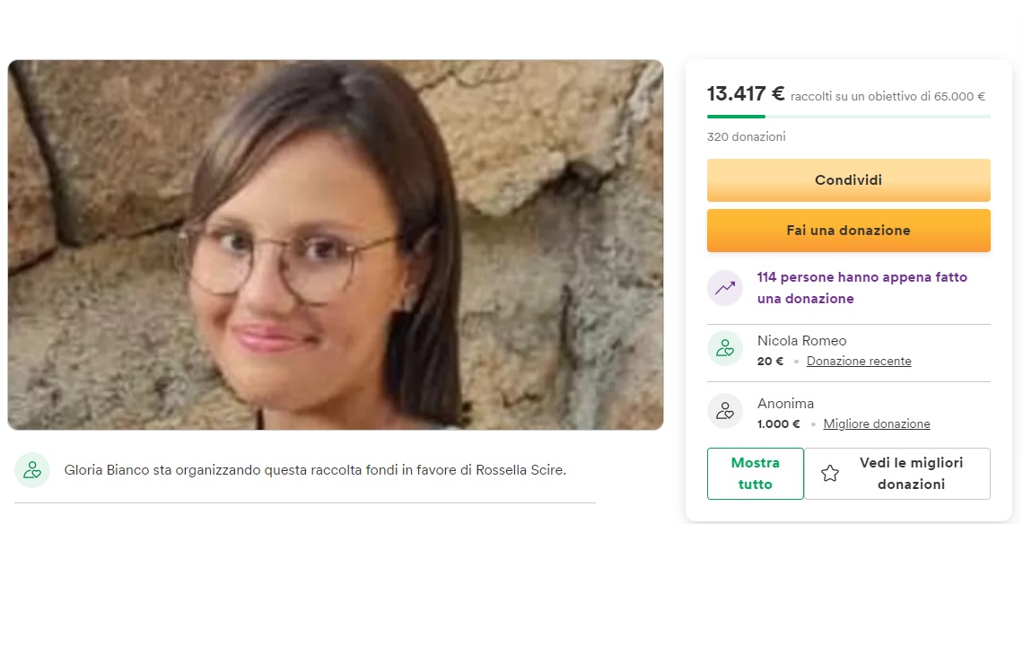This screenshot has height=646, width=1023.
Task: Click the 1.000 € top donation amount
Action: point(778,424)
